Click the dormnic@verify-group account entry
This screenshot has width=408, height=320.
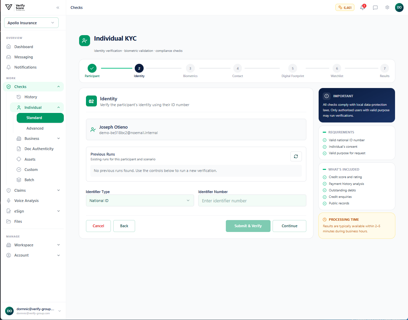(33, 311)
